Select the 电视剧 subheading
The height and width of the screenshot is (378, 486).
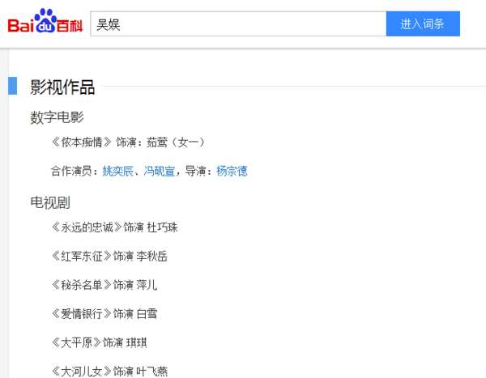(x=50, y=202)
